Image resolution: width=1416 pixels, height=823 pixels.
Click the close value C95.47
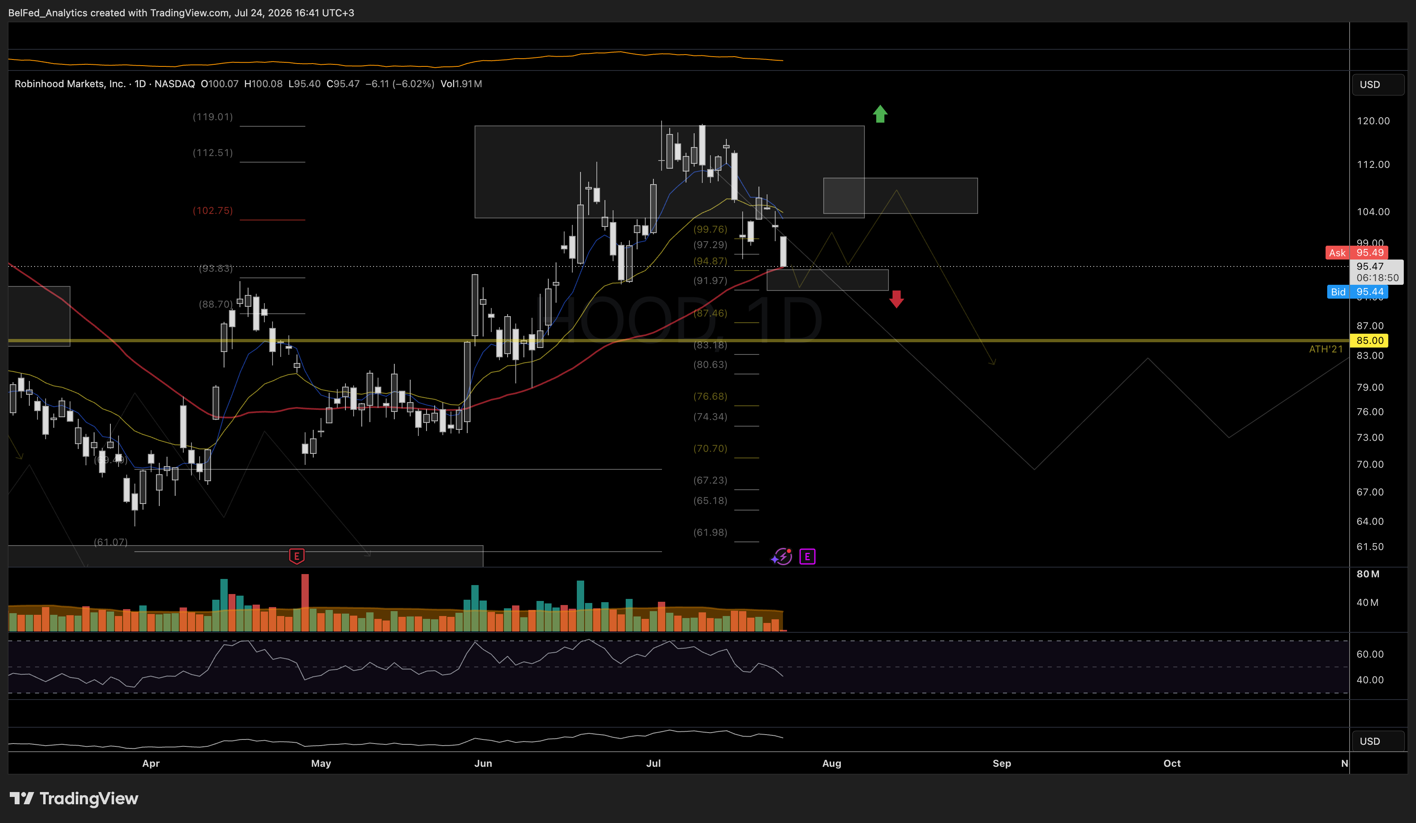tap(343, 84)
